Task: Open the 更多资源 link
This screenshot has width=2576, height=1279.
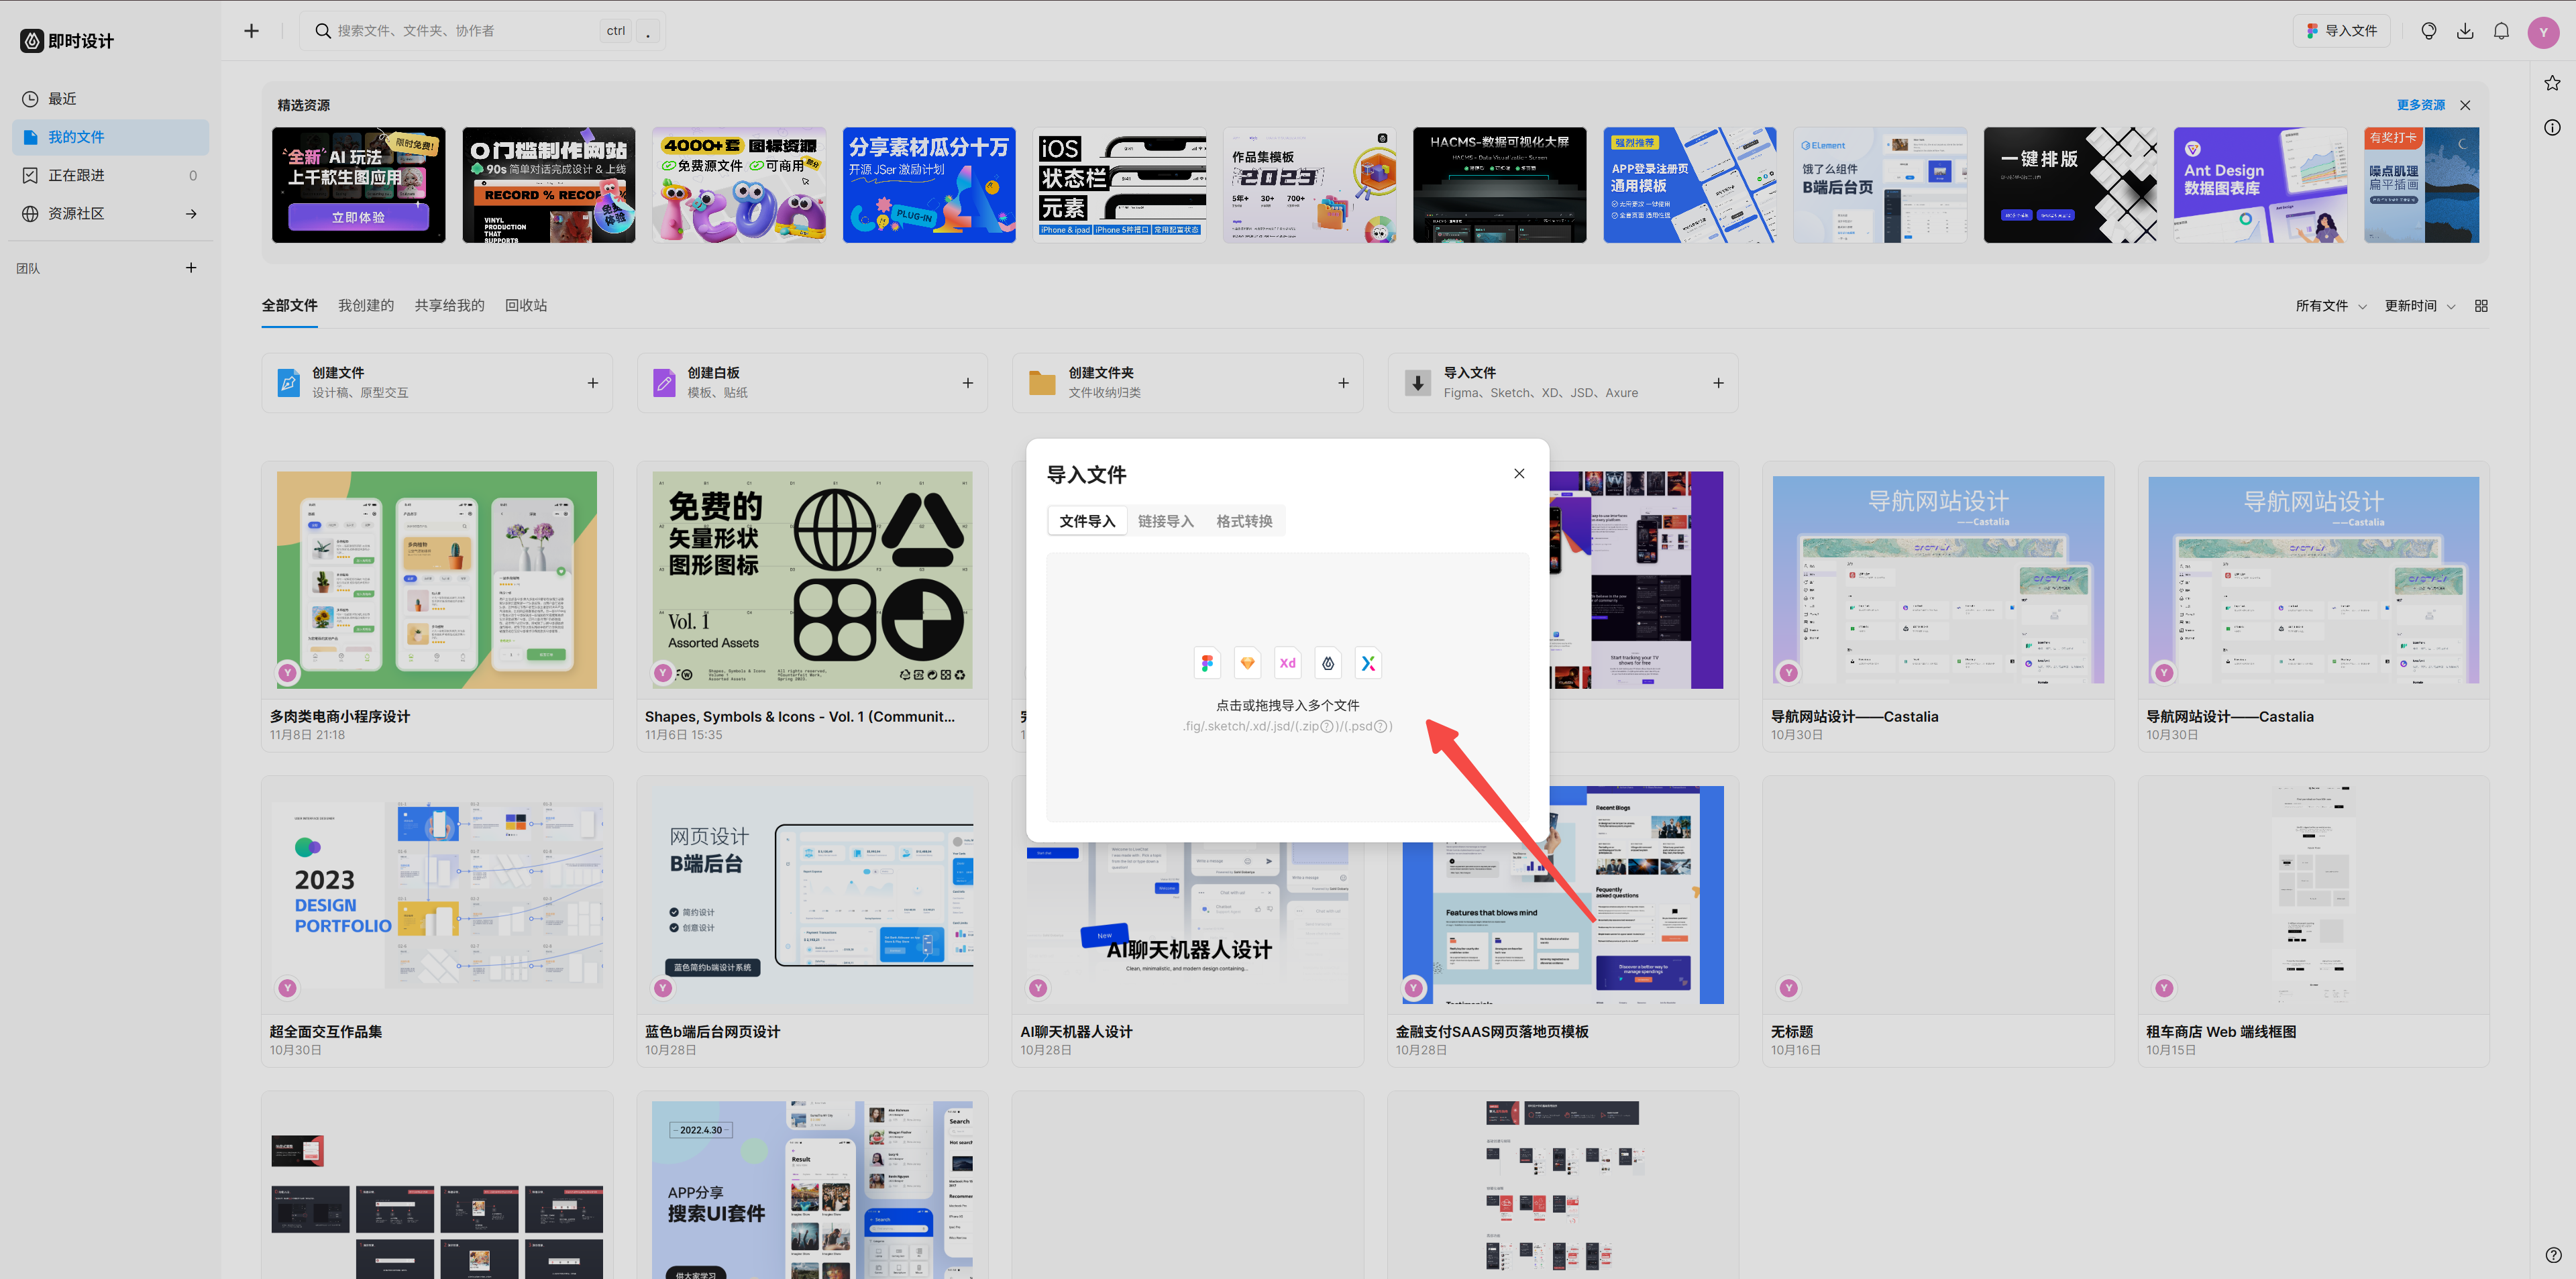Action: point(2420,105)
